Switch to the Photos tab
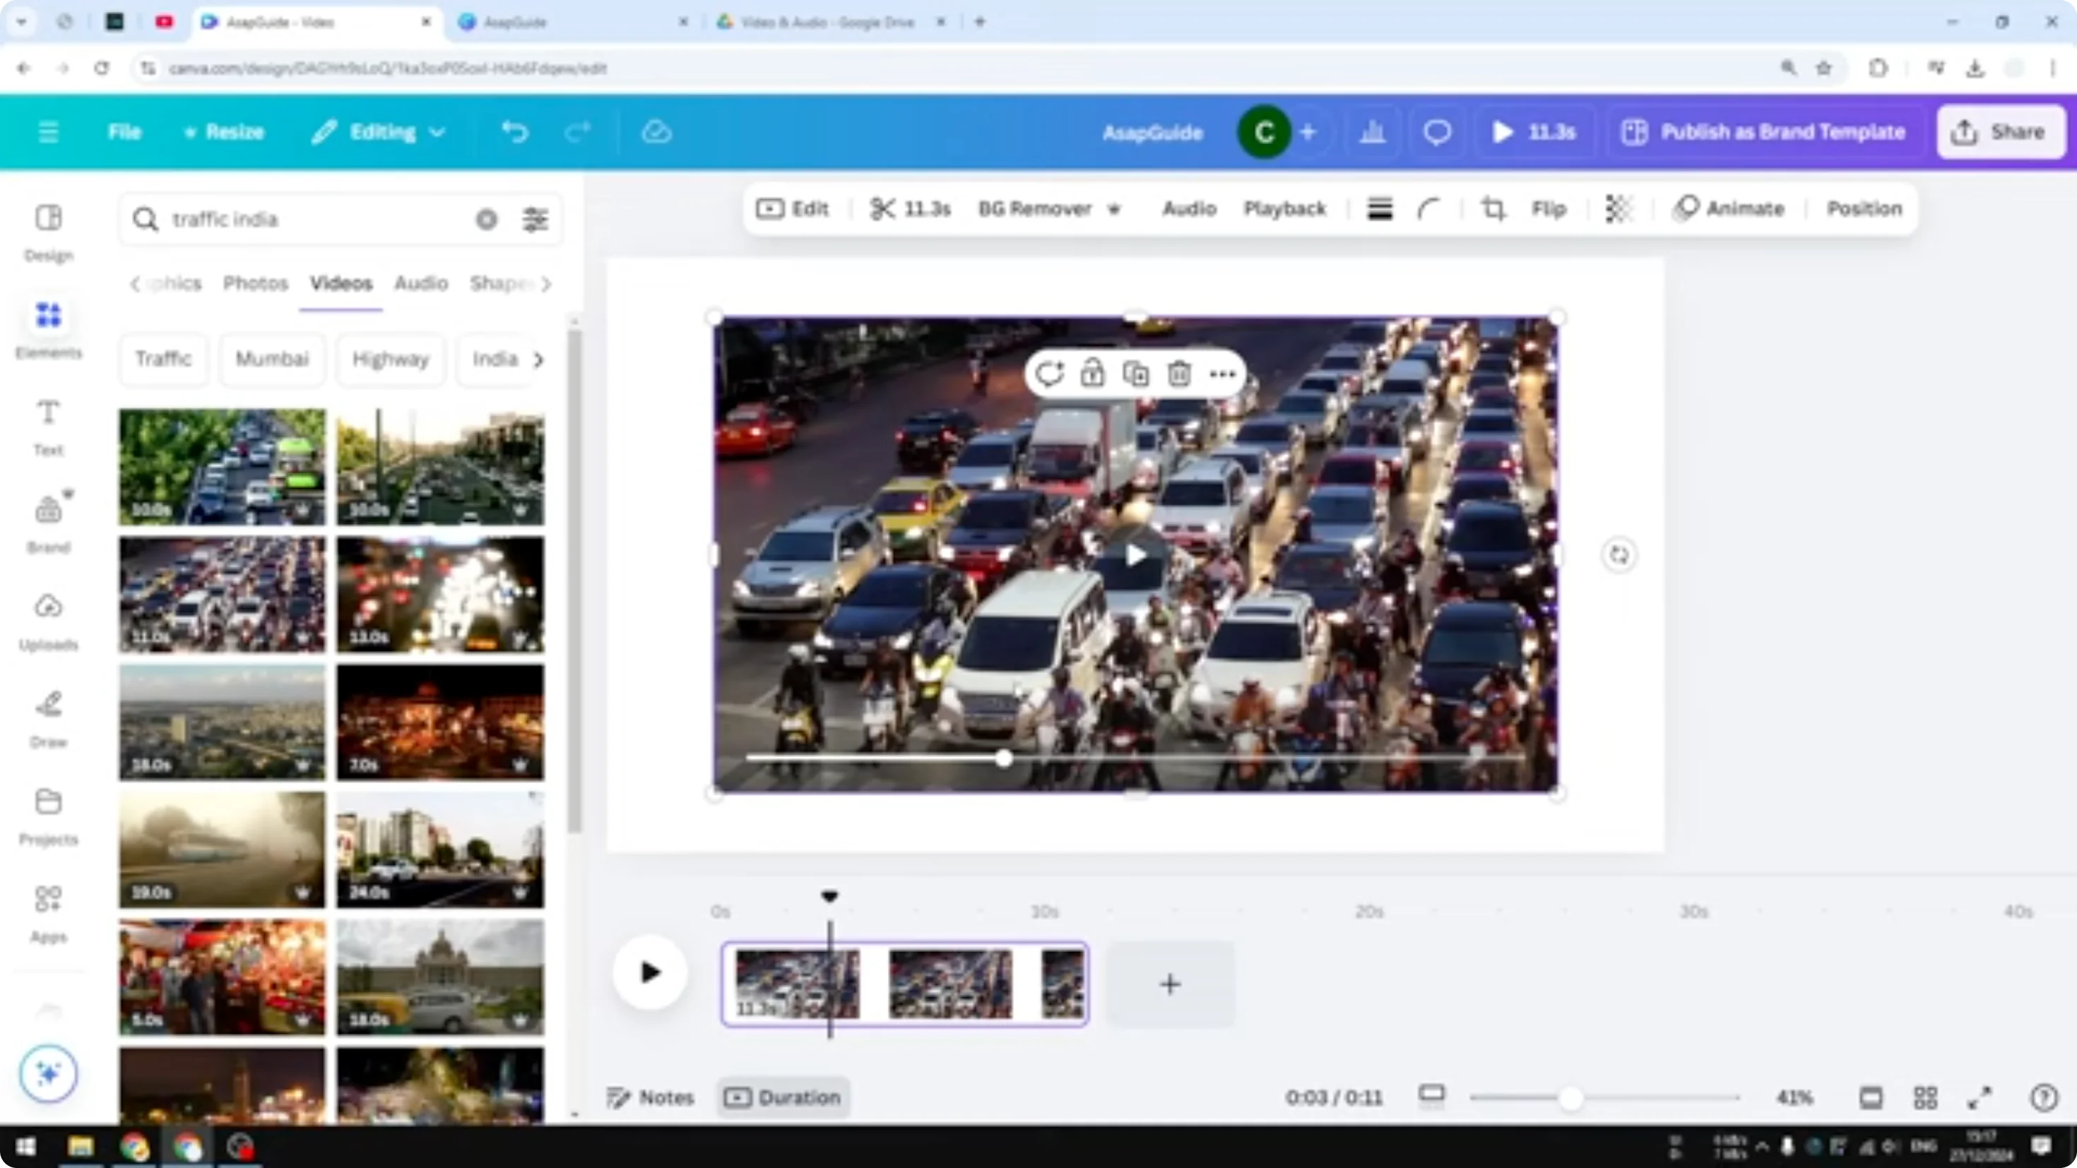This screenshot has height=1168, width=2077. pyautogui.click(x=255, y=283)
